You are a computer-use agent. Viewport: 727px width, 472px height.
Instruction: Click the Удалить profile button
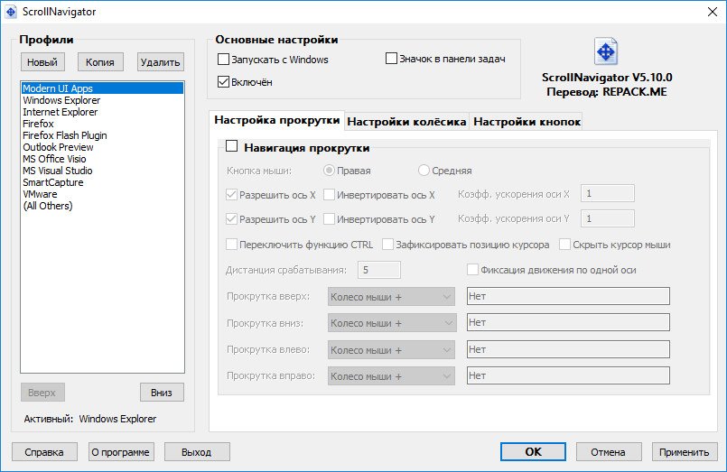pyautogui.click(x=161, y=62)
